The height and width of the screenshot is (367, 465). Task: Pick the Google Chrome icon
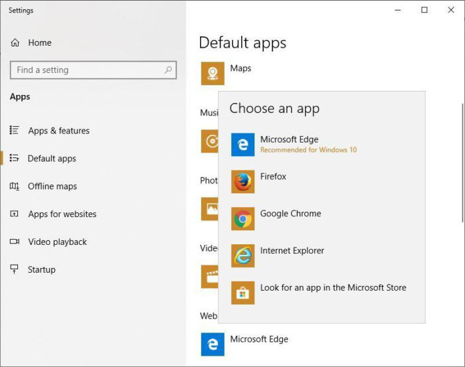(242, 219)
